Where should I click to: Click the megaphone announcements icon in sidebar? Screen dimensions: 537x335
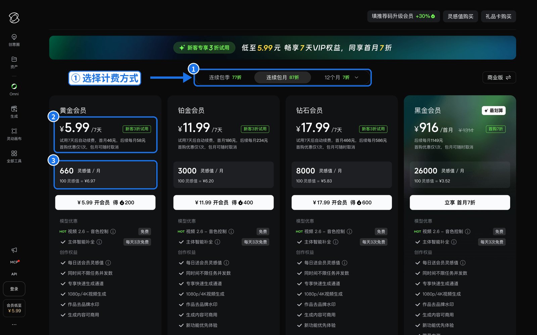14,250
